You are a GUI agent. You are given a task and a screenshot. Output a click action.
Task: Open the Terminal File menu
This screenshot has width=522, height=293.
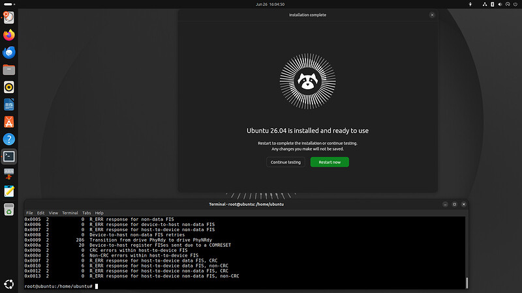(29, 213)
